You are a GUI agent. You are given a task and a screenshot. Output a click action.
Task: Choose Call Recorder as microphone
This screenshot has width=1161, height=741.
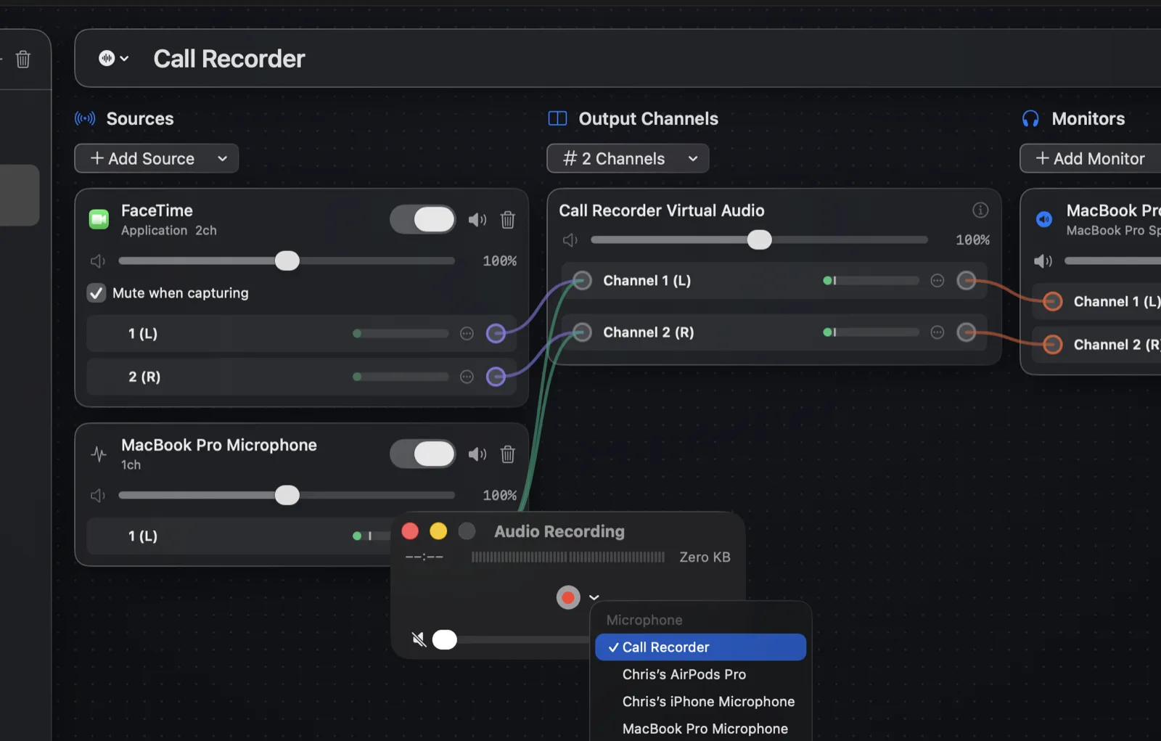701,647
